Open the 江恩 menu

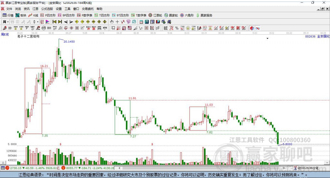click(x=35, y=9)
